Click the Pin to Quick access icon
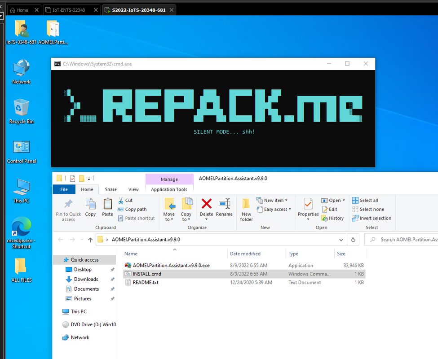The width and height of the screenshot is (438, 359). (x=68, y=204)
